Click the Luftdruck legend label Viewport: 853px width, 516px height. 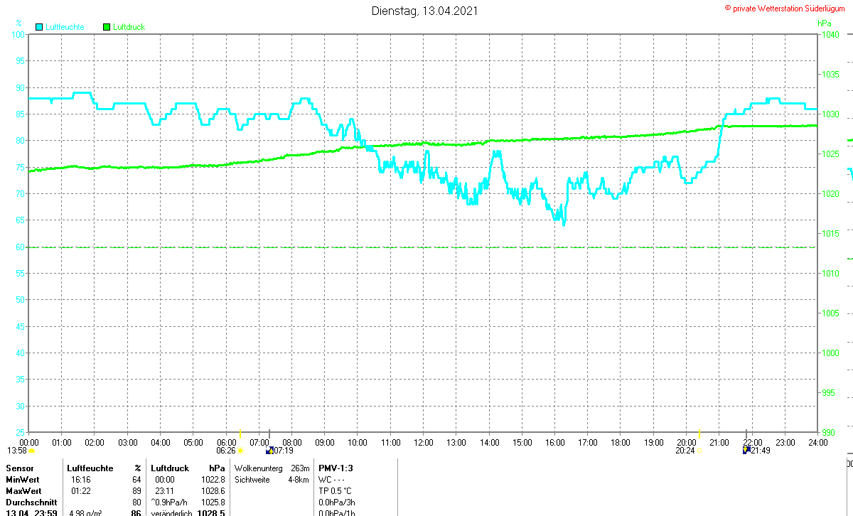click(129, 27)
